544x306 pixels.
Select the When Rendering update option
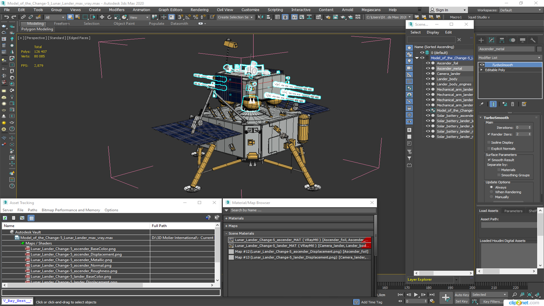coord(491,192)
